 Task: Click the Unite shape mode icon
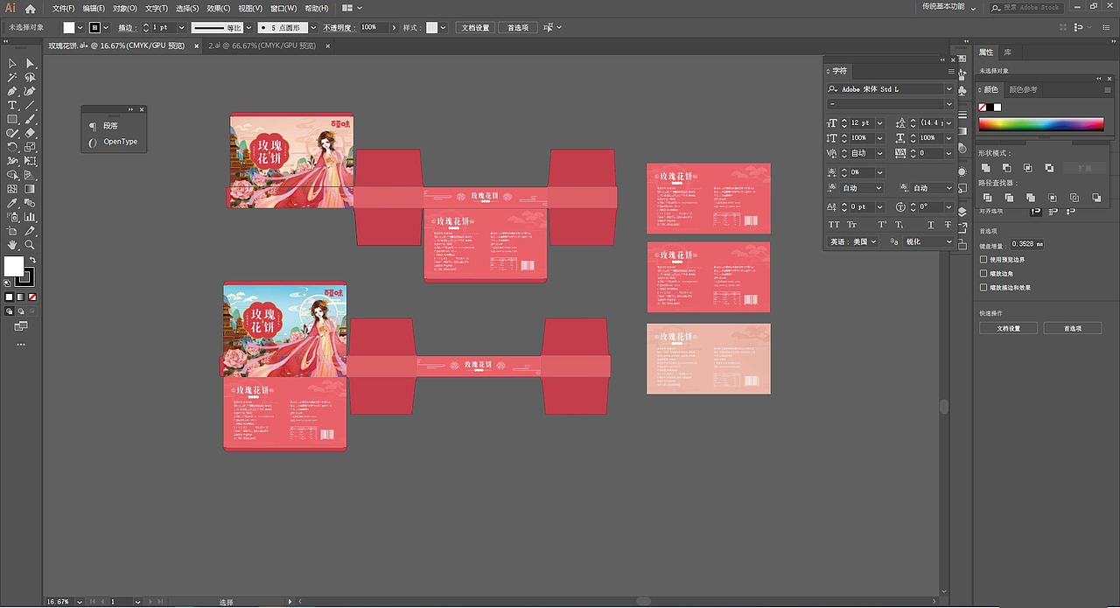(985, 168)
